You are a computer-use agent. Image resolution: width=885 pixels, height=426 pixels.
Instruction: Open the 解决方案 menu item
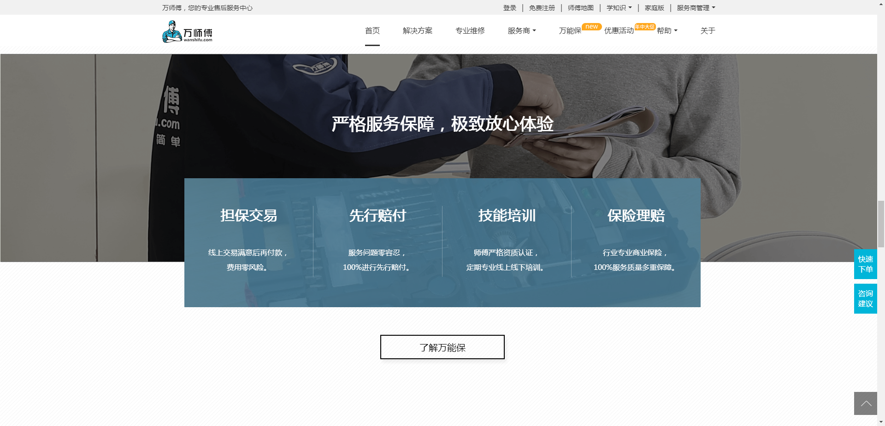417,31
